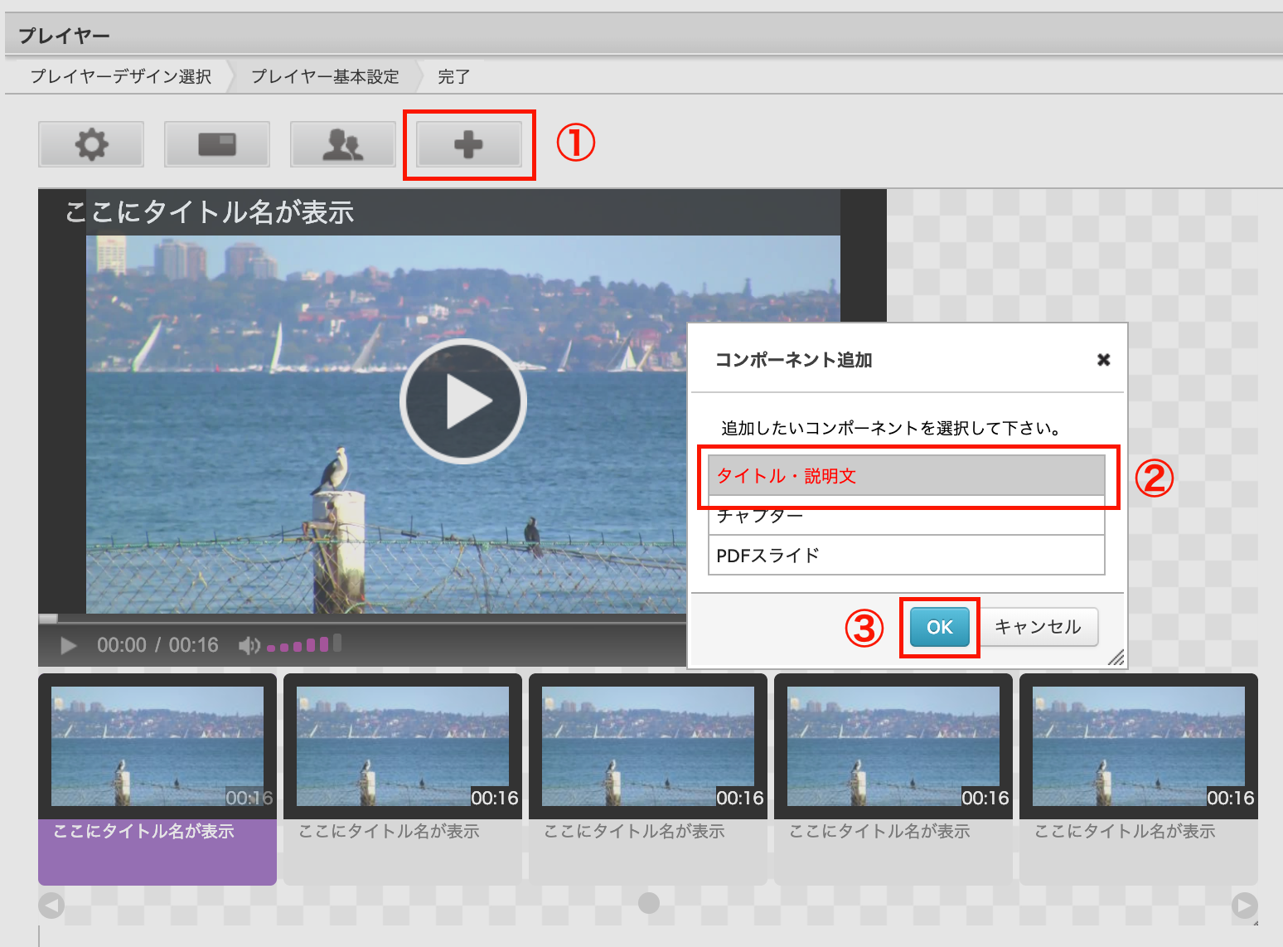Click the large center play button
Image resolution: width=1283 pixels, height=947 pixels.
pos(463,401)
